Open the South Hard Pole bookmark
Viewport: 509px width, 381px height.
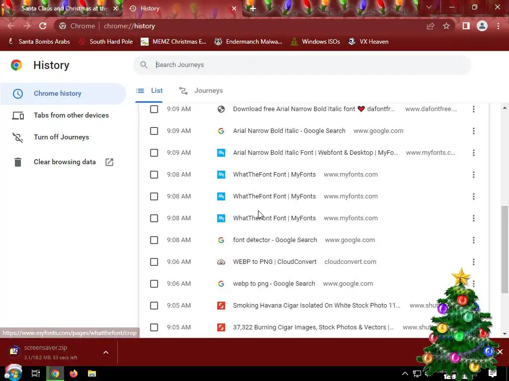click(106, 42)
